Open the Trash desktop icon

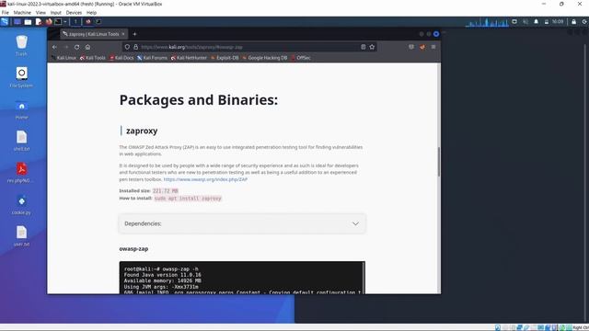pyautogui.click(x=21, y=45)
